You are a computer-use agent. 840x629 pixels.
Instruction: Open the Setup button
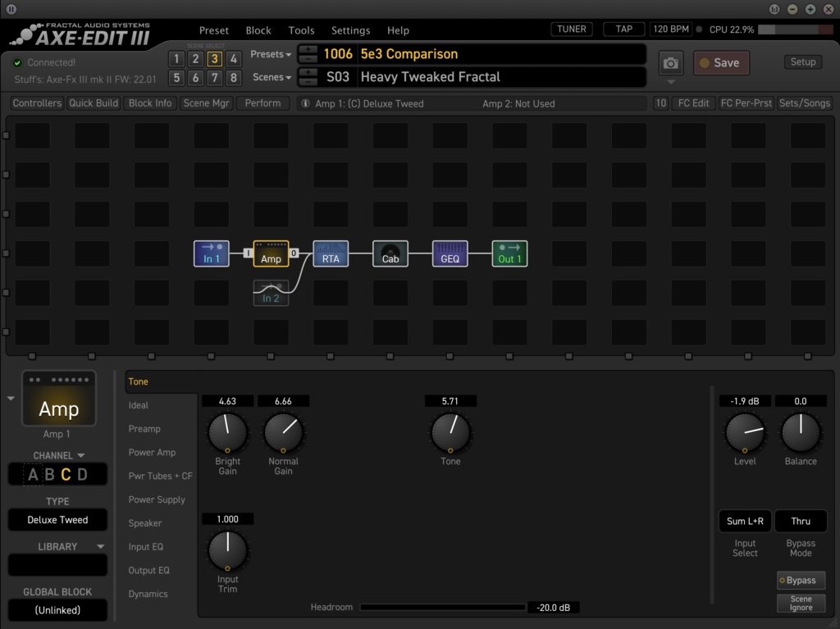coord(802,62)
